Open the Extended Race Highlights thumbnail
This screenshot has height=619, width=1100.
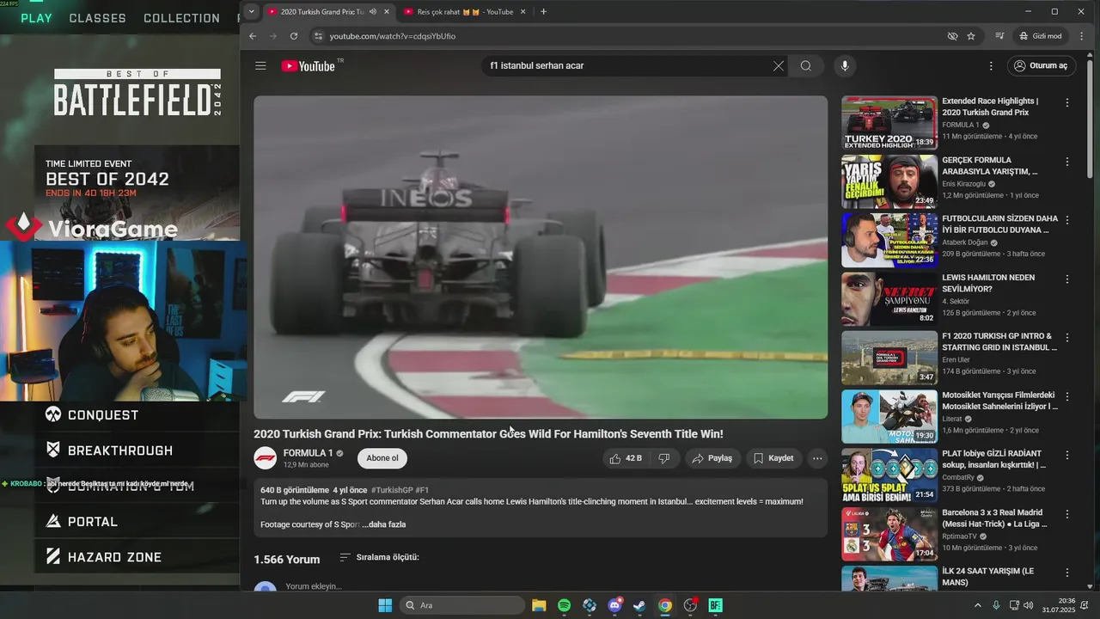point(889,123)
